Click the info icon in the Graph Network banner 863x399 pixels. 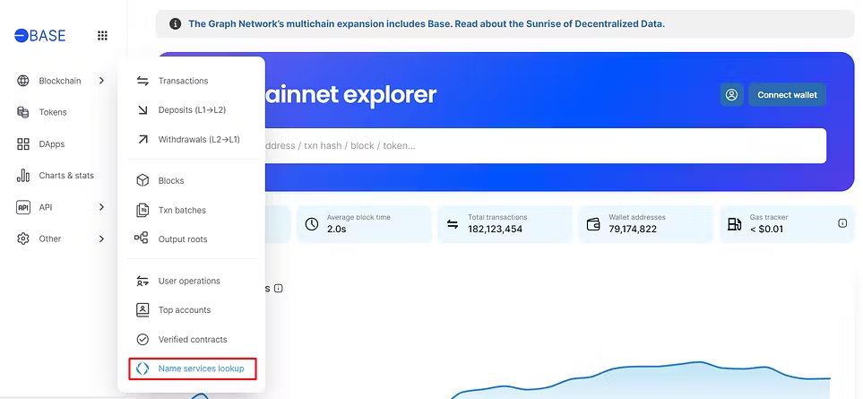pyautogui.click(x=175, y=23)
